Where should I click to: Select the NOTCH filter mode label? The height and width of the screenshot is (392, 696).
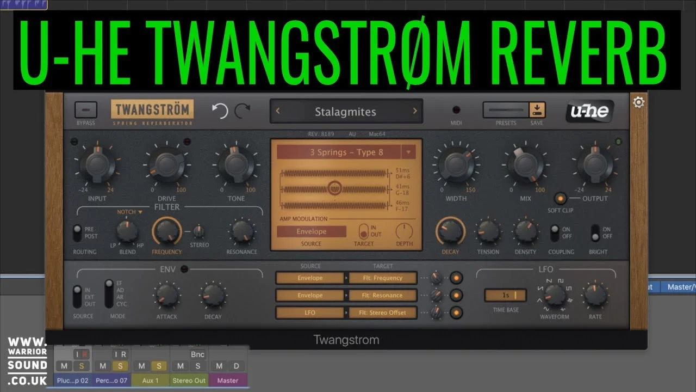coord(126,212)
